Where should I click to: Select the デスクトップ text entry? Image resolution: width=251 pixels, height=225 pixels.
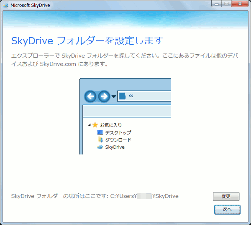(118, 132)
